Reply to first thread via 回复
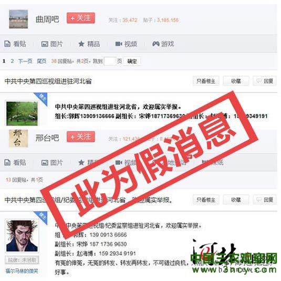 pos(265,81)
